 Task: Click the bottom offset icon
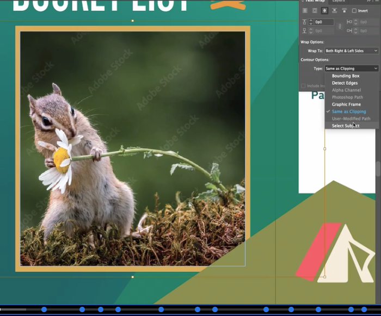tap(304, 31)
